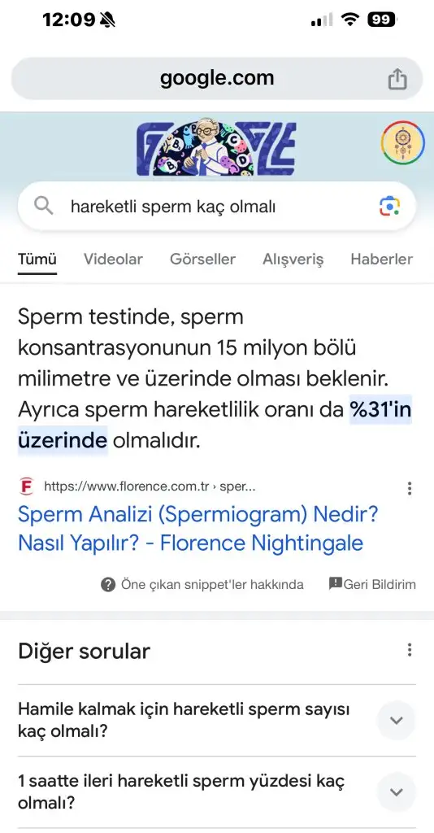Screen dimensions: 434x833
Task: Open three-dot menu next to Diğer sorular
Action: pos(409,650)
